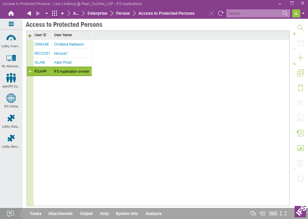
Task: Expand the footer more-options dots
Action: click(x=21, y=214)
